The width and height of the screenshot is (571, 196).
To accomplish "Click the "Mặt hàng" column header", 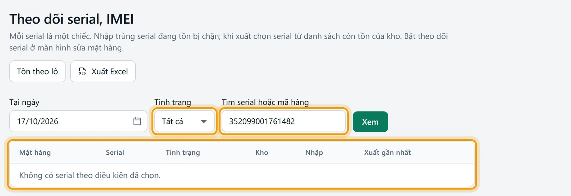I will click(35, 153).
